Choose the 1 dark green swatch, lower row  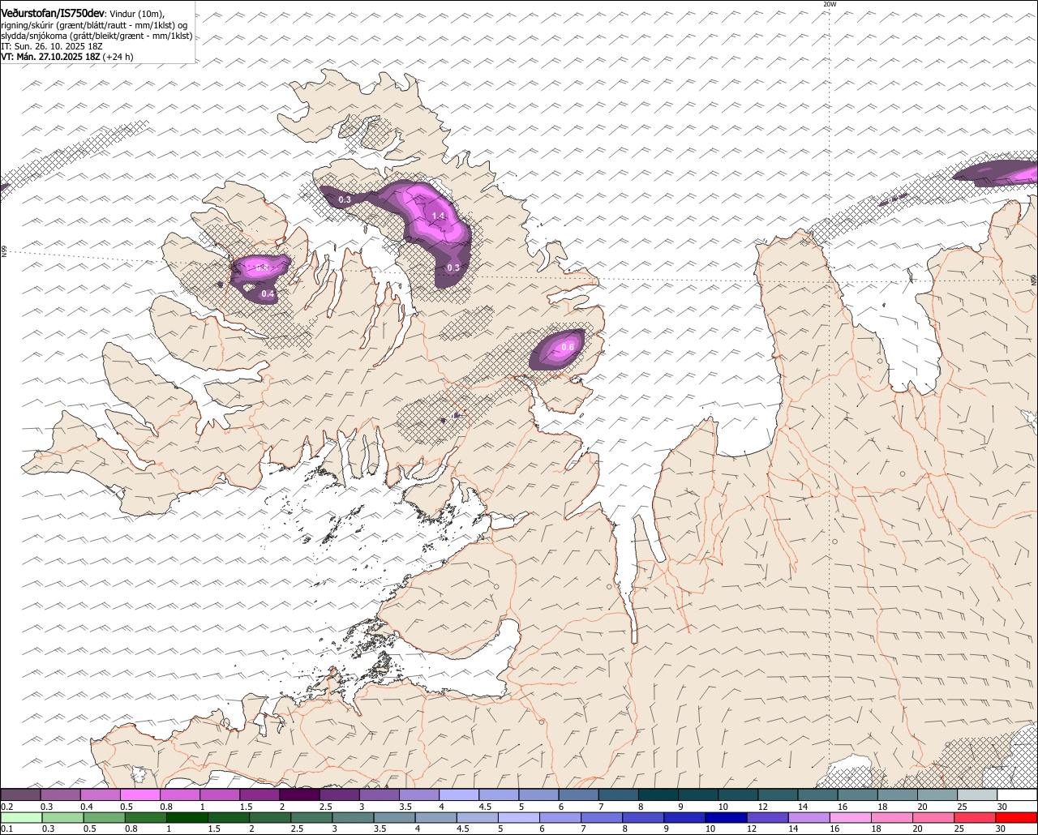tap(187, 817)
